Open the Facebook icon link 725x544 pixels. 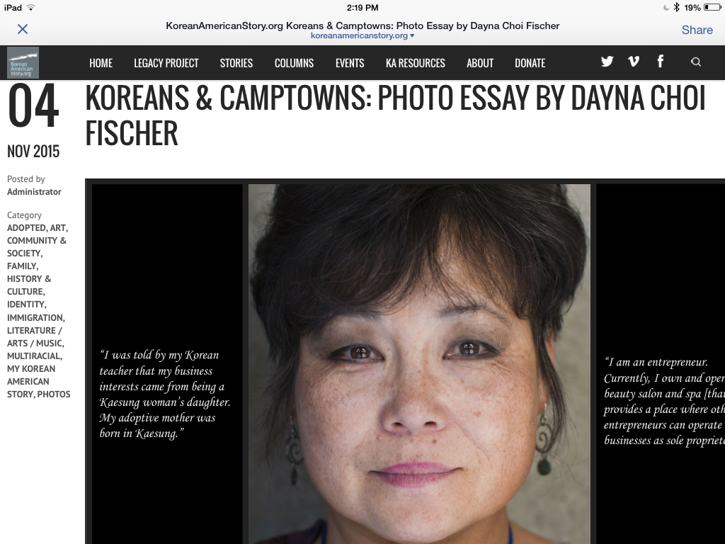(x=661, y=61)
